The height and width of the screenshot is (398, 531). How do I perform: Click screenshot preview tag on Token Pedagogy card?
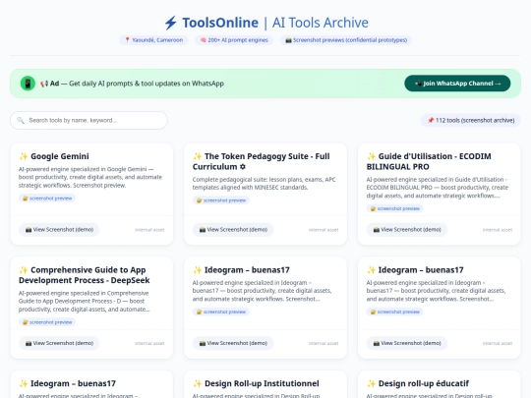coord(221,200)
